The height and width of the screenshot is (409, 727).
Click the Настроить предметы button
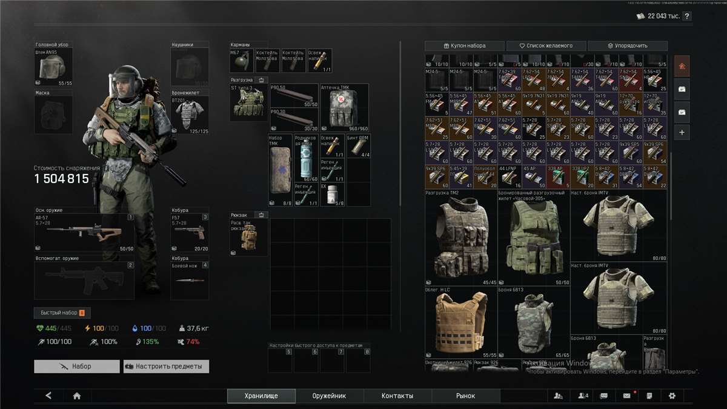click(x=166, y=366)
